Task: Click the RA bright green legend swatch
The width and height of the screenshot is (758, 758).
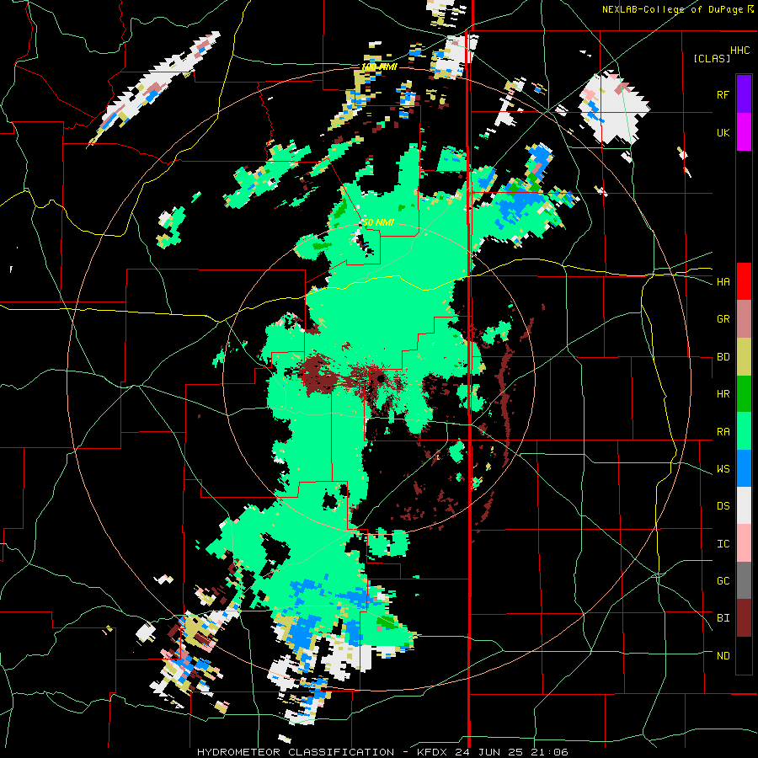Action: tap(744, 431)
